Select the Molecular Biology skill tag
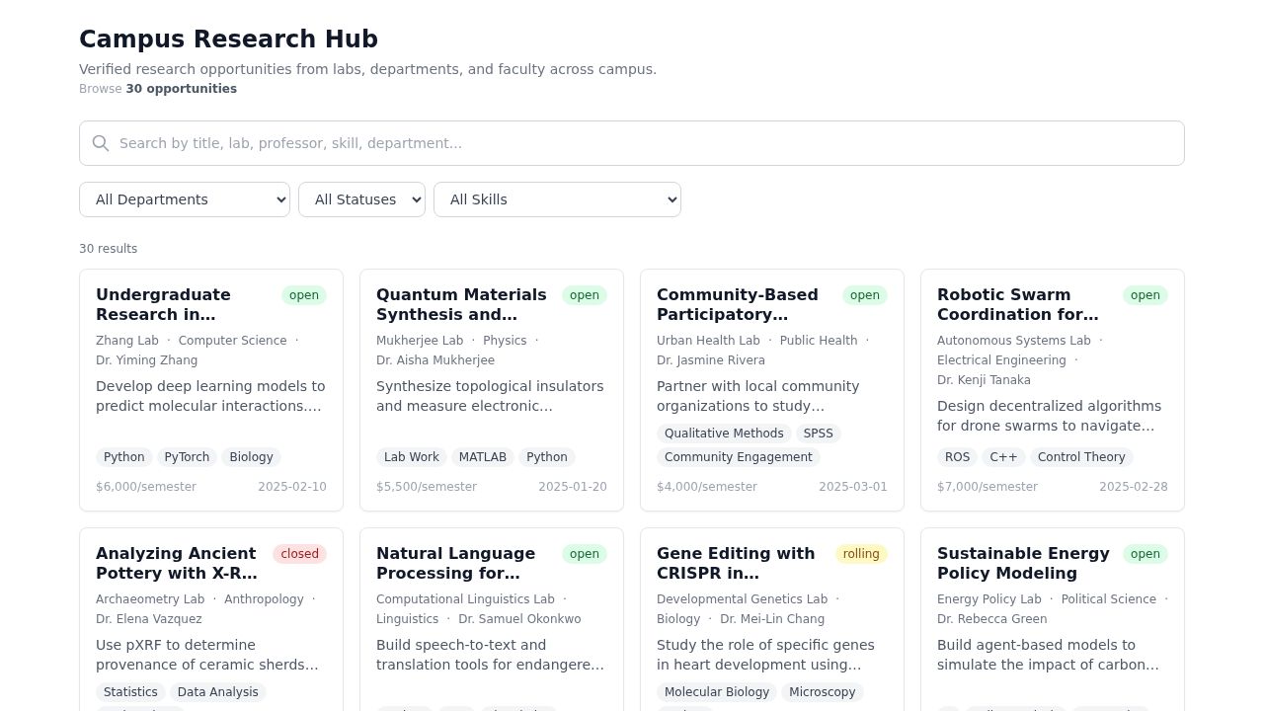 pos(717,692)
